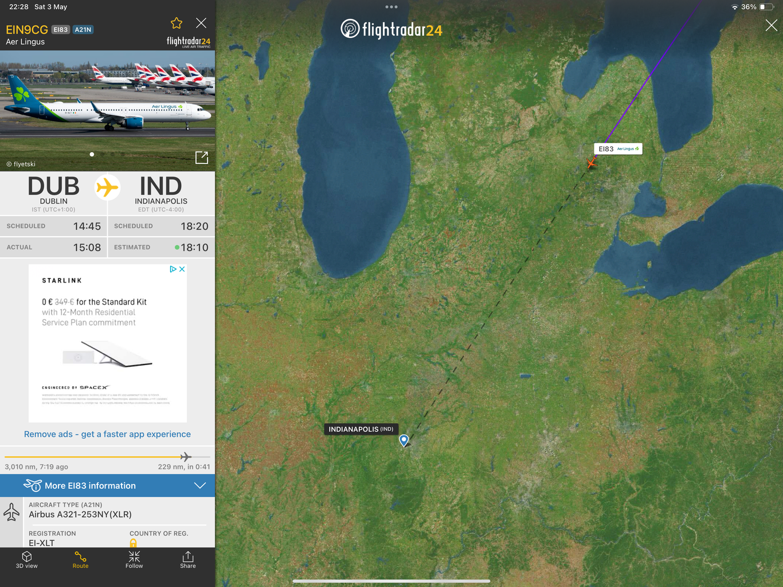Favorite this flight with the star icon
Image resolution: width=783 pixels, height=587 pixels.
pyautogui.click(x=177, y=23)
